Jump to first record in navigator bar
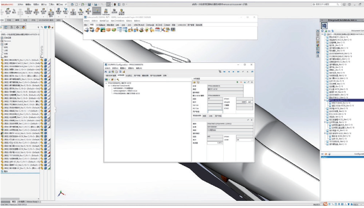This screenshot has height=208, width=364. pos(224,72)
